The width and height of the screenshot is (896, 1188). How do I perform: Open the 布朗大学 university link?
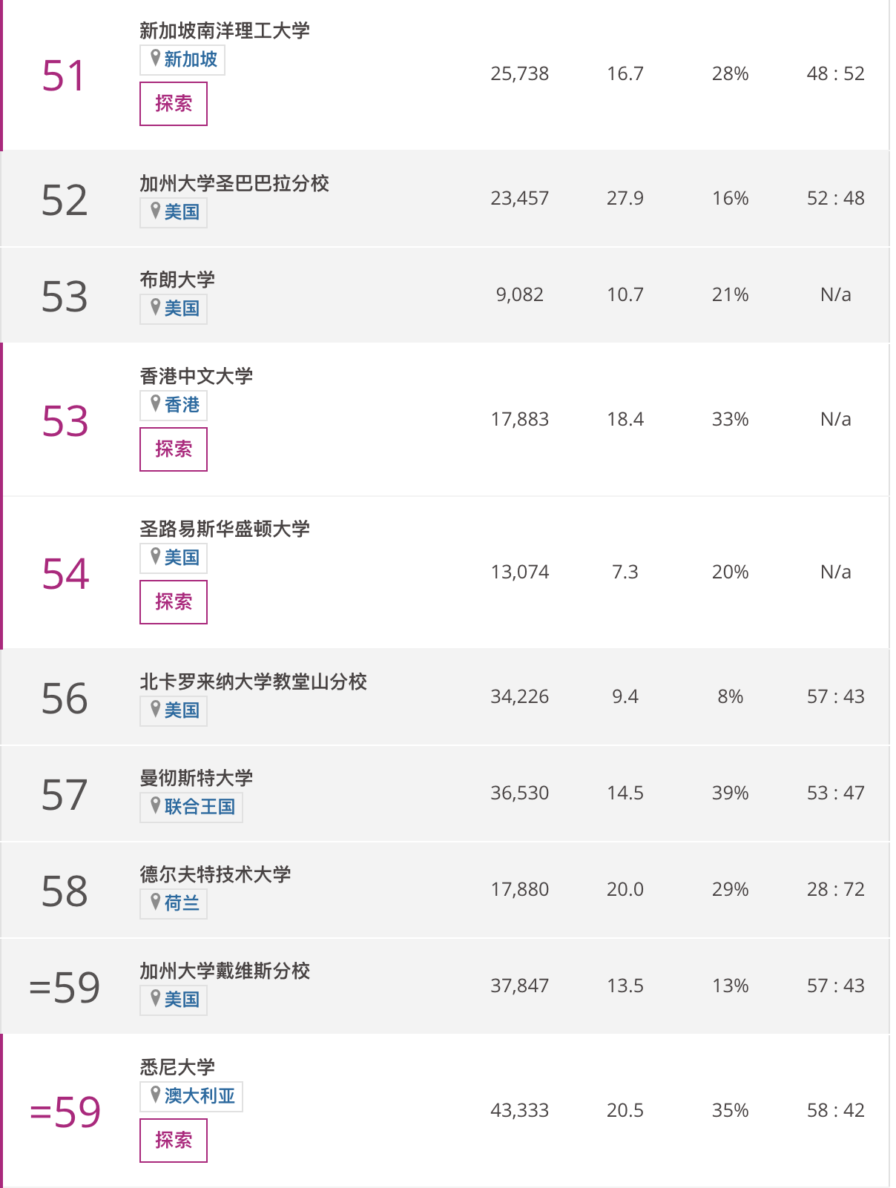[x=177, y=280]
